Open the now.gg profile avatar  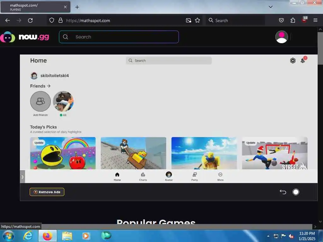pyautogui.click(x=281, y=37)
